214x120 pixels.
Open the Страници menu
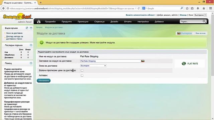point(99,22)
